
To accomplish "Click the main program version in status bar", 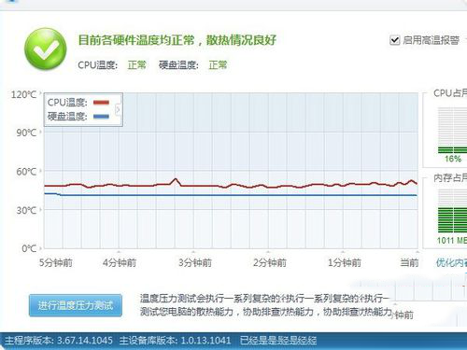I will 59,341.
